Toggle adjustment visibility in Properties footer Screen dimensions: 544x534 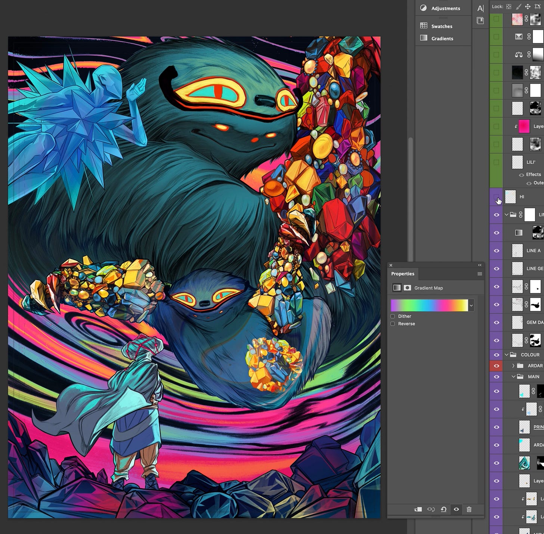pos(456,509)
